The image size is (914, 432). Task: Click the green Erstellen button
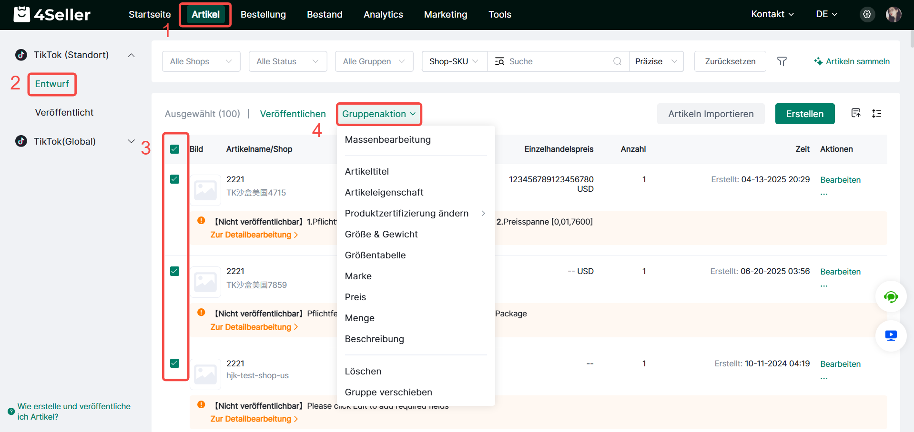pyautogui.click(x=804, y=114)
